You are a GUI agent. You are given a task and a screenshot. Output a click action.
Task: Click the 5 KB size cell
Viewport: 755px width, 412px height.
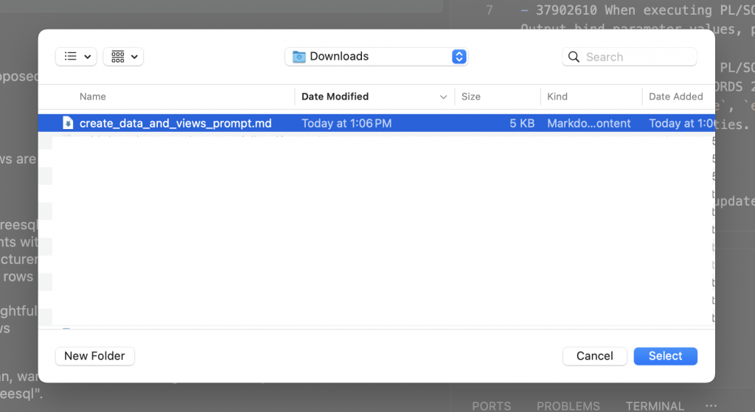pos(522,123)
